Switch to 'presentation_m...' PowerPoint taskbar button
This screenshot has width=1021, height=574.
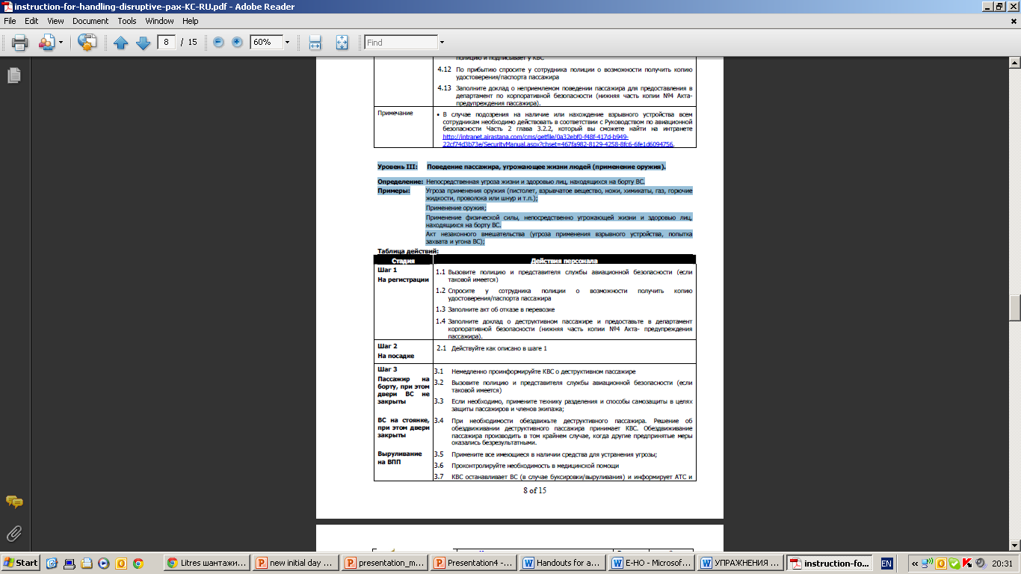click(386, 564)
